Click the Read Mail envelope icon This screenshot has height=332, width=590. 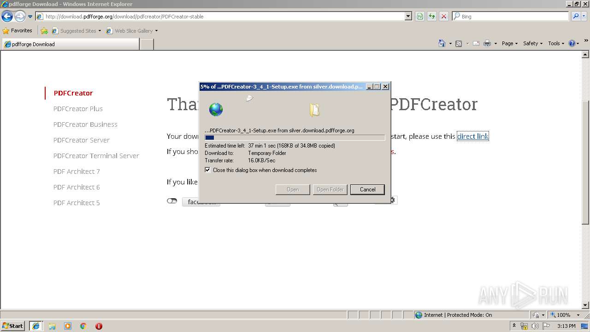(x=476, y=43)
